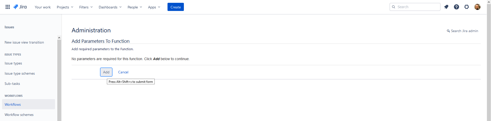Open the help question mark icon
491x121 pixels.
[x=456, y=7]
